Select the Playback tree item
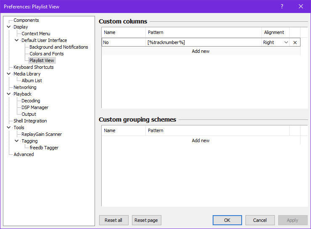This screenshot has width=311, height=229. (x=22, y=94)
